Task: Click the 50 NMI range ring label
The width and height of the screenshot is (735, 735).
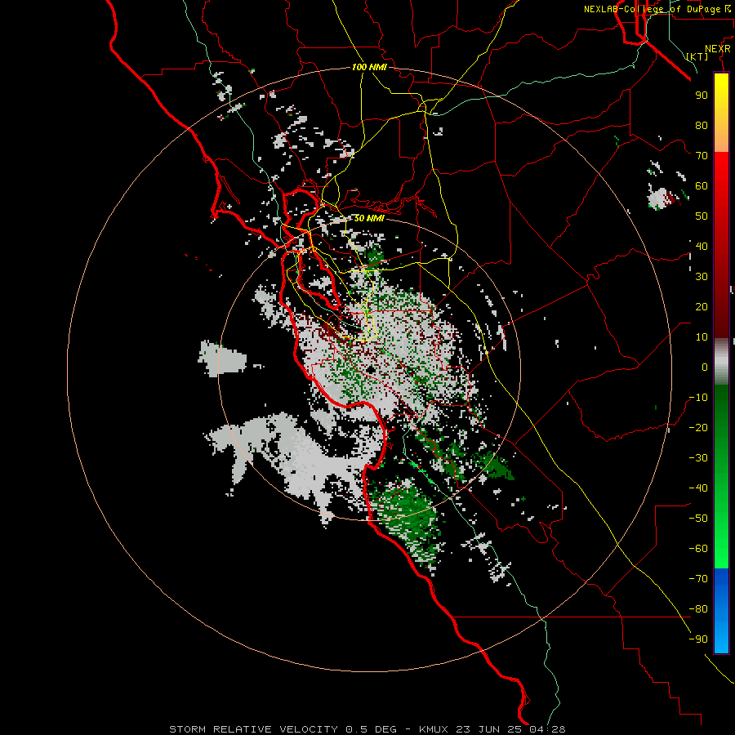Action: pos(369,218)
